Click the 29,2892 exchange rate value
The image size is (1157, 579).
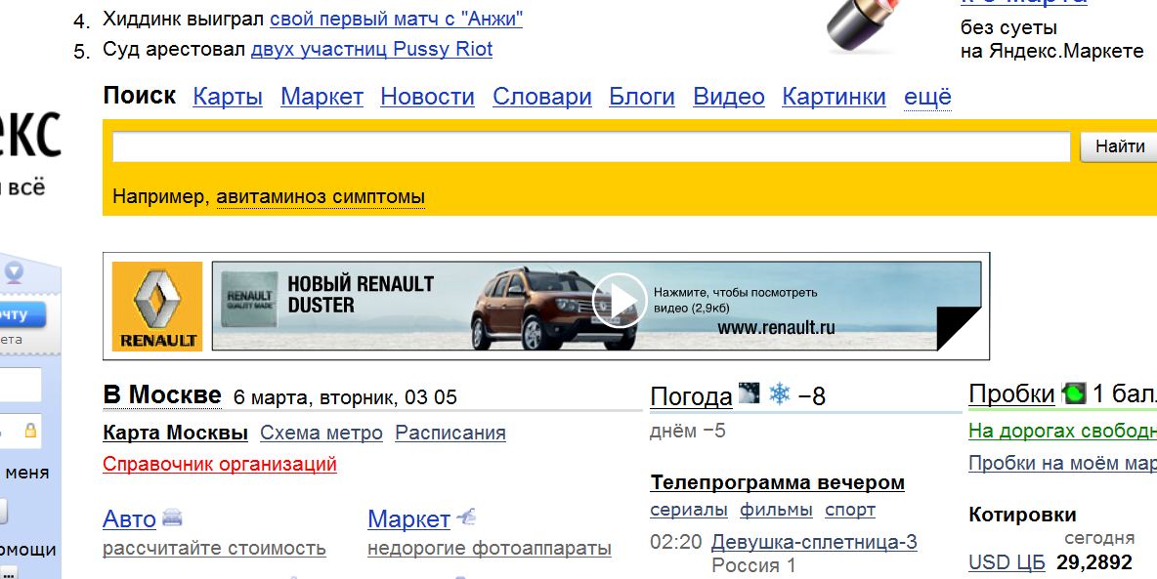coord(1094,562)
